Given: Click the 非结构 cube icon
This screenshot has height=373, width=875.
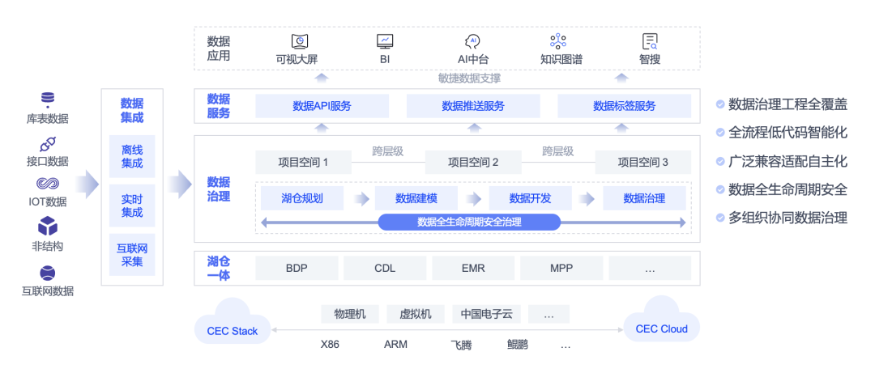Looking at the screenshot, I should click(x=48, y=225).
